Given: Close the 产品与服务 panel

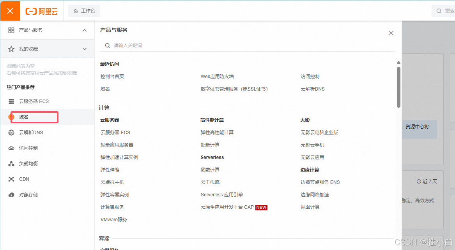Looking at the screenshot, I should (391, 33).
